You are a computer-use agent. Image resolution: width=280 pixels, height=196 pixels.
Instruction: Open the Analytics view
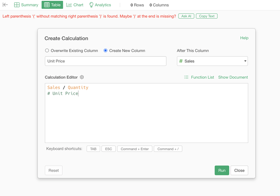100,5
